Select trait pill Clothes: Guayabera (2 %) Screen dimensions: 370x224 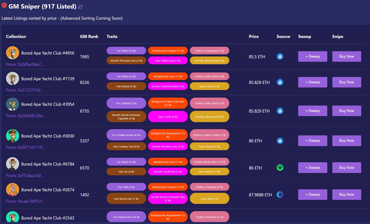[210, 50]
